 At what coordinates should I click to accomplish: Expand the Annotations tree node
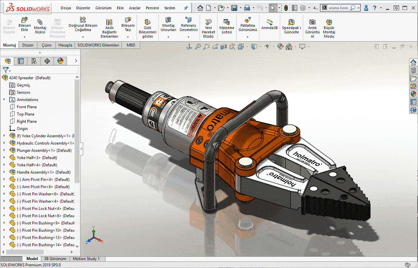(4, 100)
